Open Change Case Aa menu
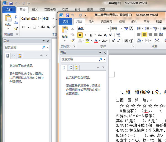 [x=104, y=41]
